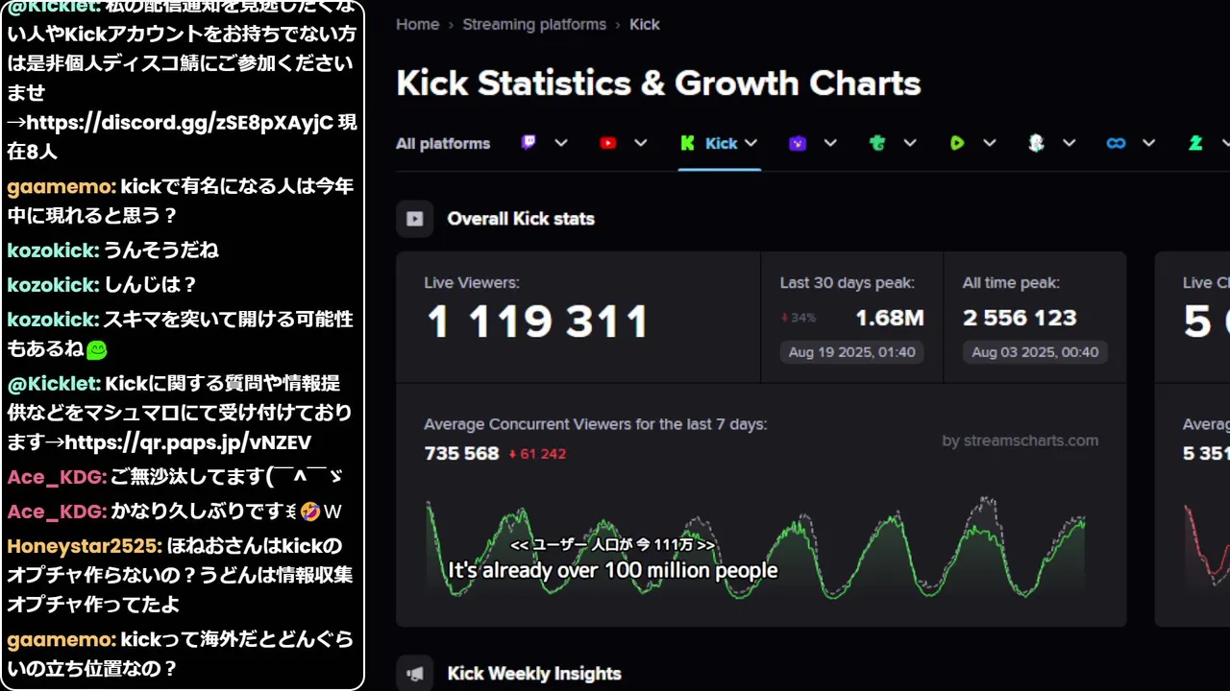
Task: Click username gaamemo asking about kickで有名
Action: pyautogui.click(x=61, y=186)
